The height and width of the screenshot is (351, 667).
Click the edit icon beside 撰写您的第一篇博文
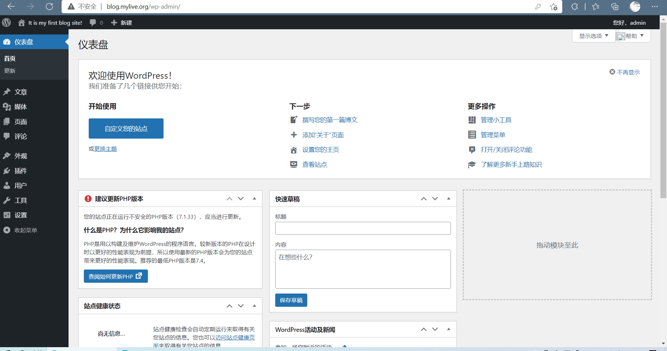(294, 120)
